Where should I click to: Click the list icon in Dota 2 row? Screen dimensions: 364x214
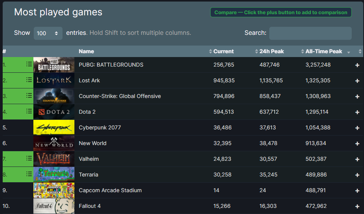(29, 111)
